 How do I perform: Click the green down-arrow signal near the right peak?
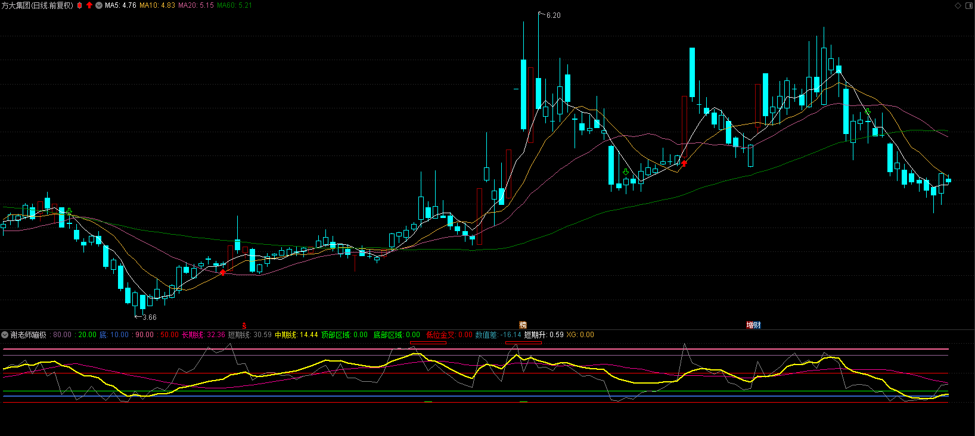tap(868, 112)
